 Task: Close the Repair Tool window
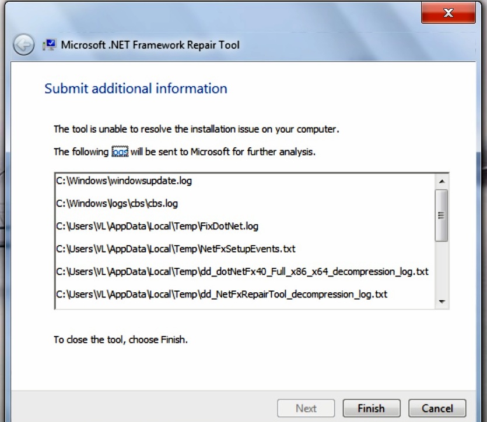448,13
